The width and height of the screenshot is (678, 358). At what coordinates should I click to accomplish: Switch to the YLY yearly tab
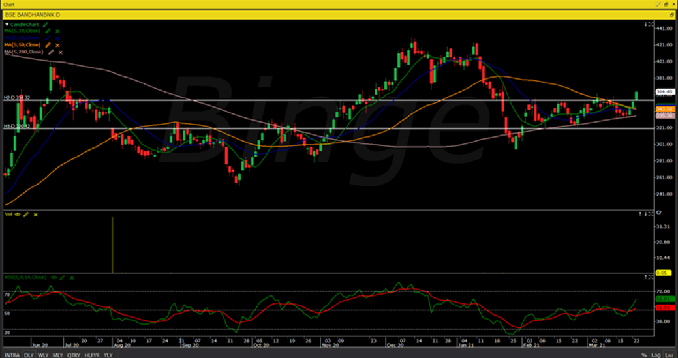108,355
